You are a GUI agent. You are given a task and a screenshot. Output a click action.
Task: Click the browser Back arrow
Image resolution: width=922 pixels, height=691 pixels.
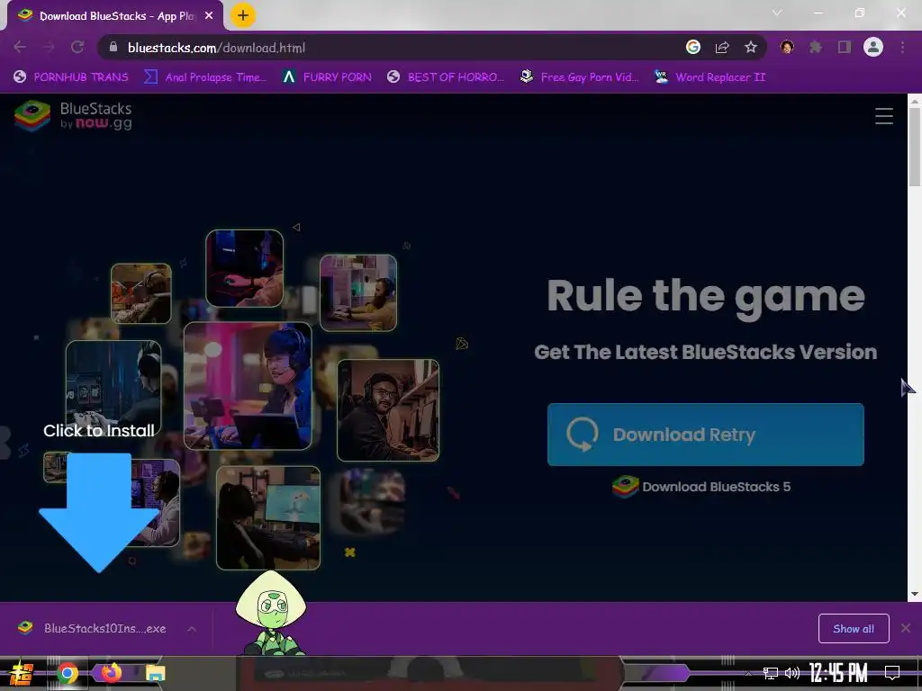click(x=20, y=48)
